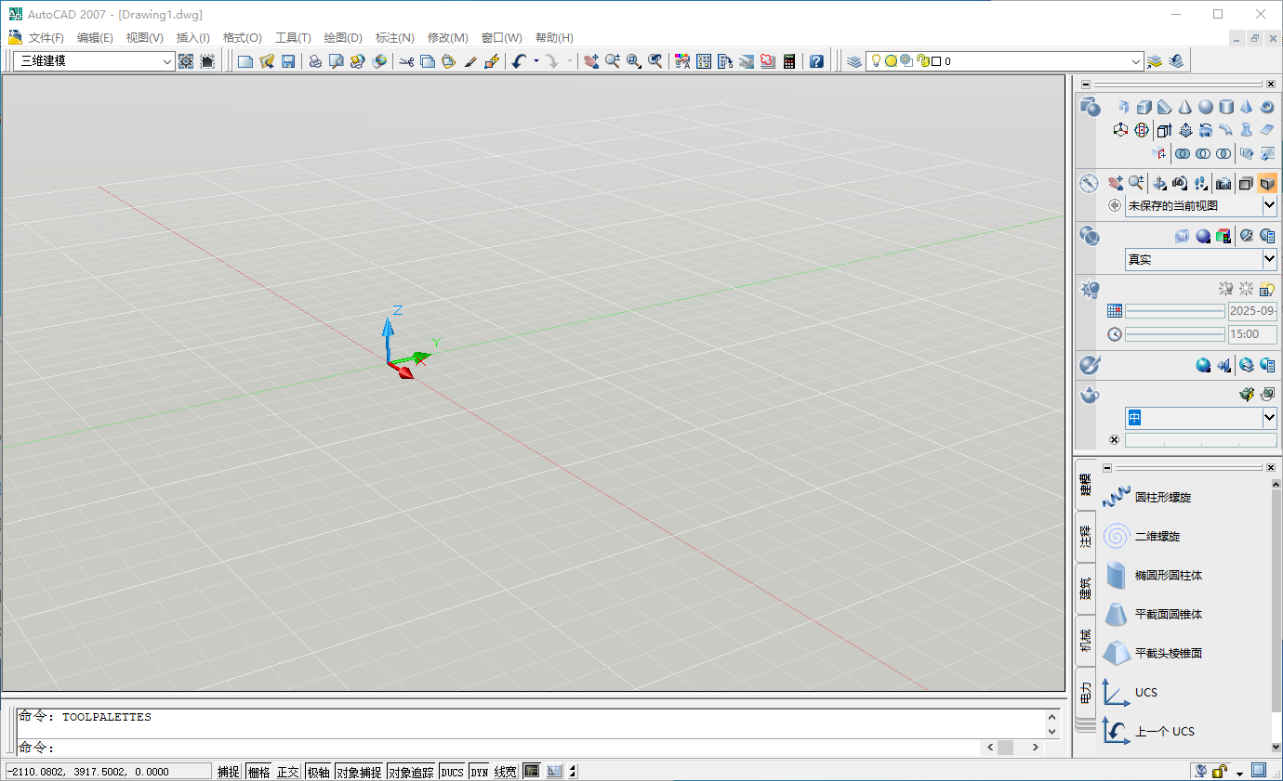Open the 绘图(D) menu
Viewport: 1283px width, 781px height.
click(x=343, y=38)
